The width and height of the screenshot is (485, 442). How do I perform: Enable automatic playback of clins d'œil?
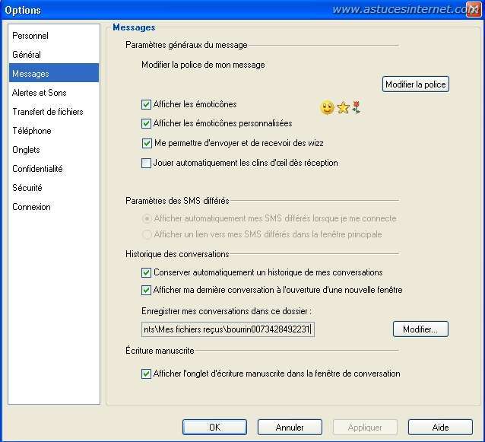point(146,163)
